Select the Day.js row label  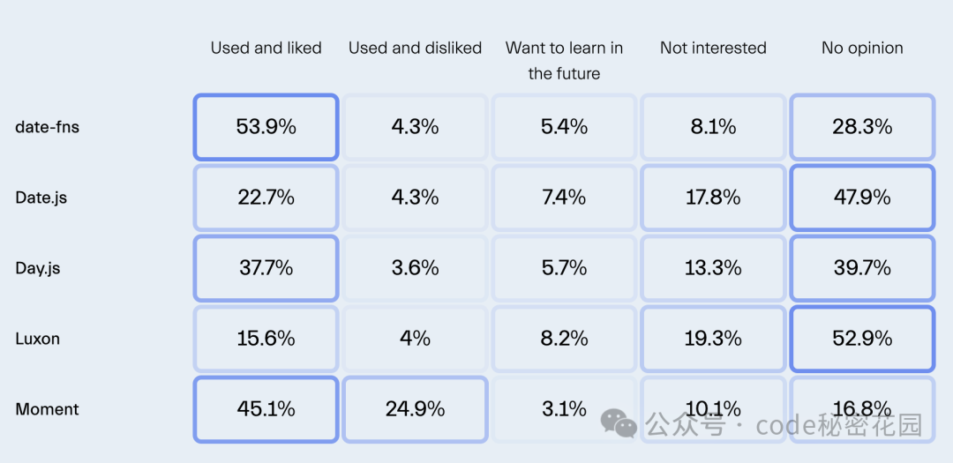(x=38, y=269)
